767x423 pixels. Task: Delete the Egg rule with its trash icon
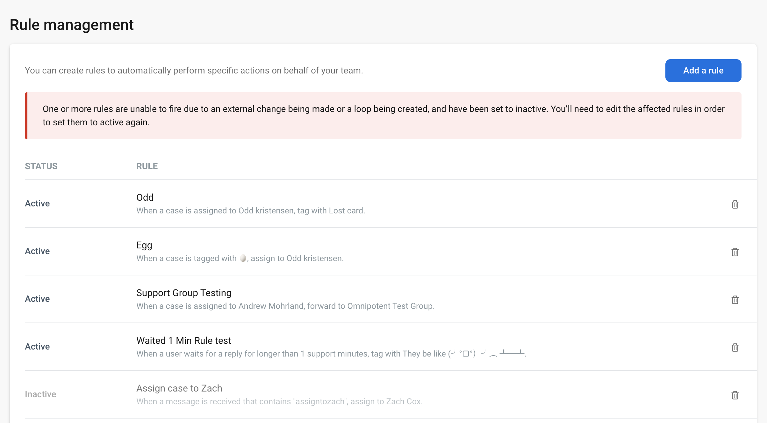[735, 252]
